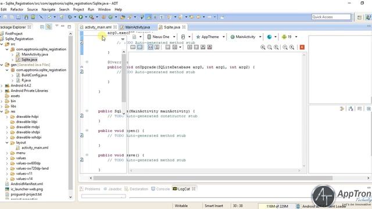Image resolution: width=372 pixels, height=209 pixels.
Task: Click the Emulate Real Size zoom icon
Action: pyautogui.click(x=263, y=47)
